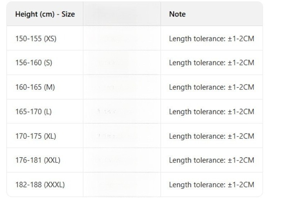Click the faded middle column header cell

(x=122, y=14)
